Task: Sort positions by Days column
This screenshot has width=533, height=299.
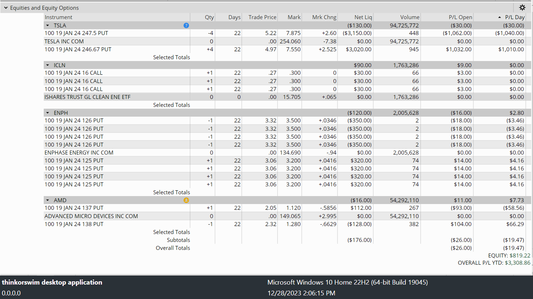Action: point(235,17)
